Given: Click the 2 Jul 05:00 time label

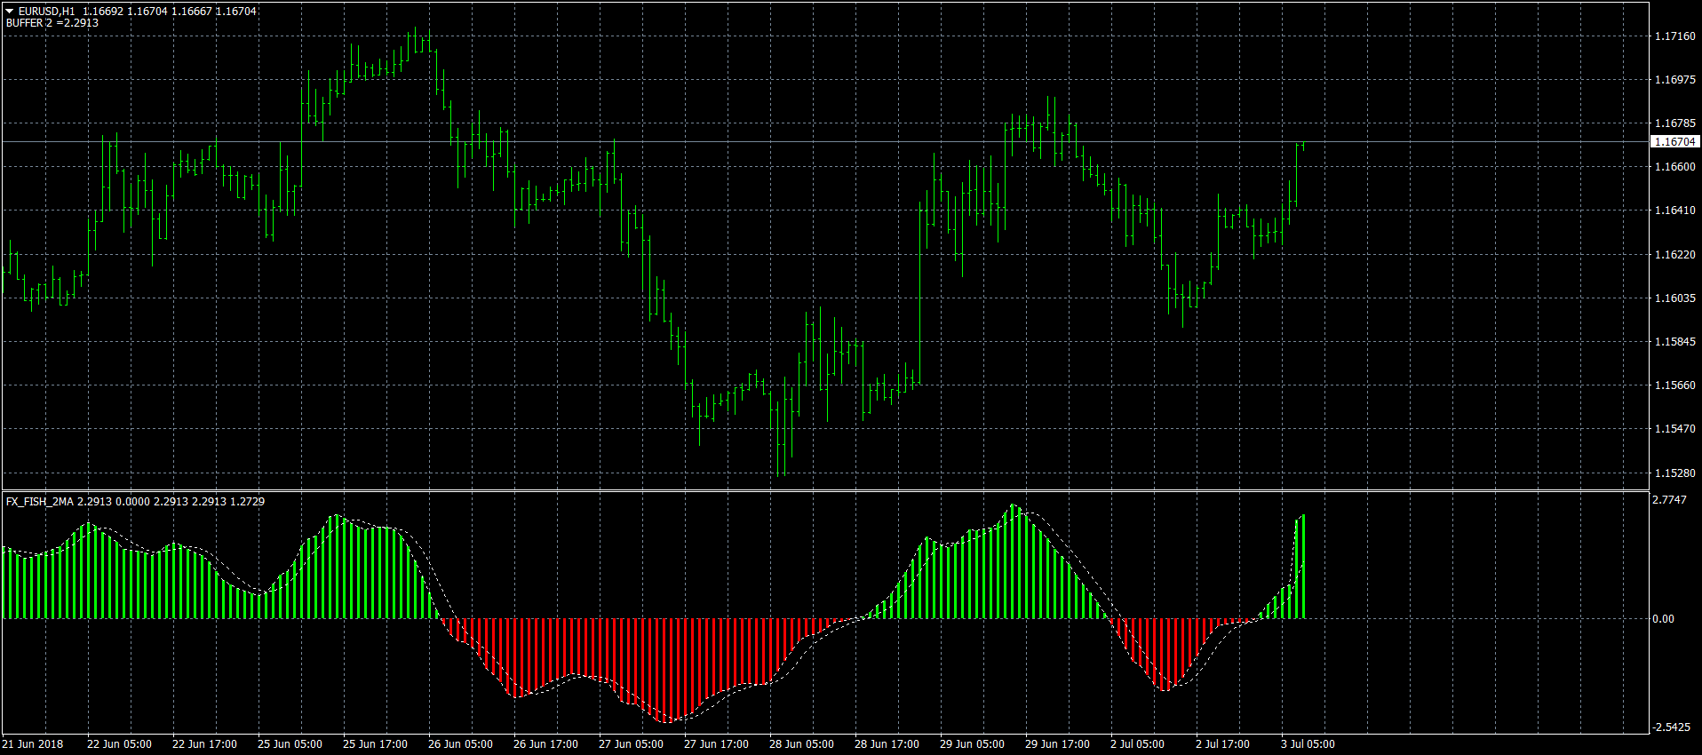Looking at the screenshot, I should pyautogui.click(x=1137, y=744).
